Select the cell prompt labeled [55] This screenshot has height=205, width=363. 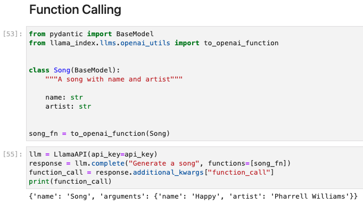tap(13, 154)
